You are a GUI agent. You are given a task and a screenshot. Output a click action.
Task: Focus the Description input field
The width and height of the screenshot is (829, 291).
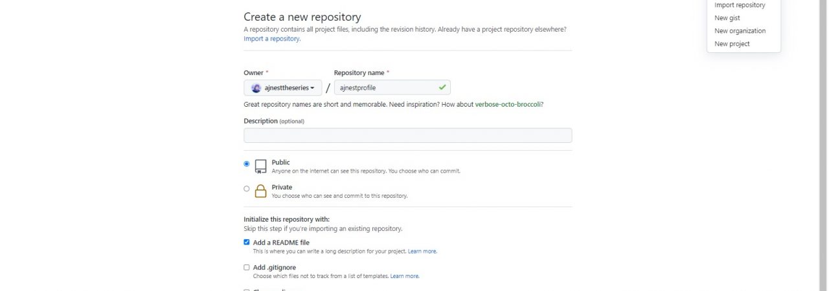coord(407,135)
